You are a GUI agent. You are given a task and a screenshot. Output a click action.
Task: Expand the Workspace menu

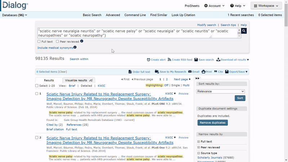click(266, 6)
